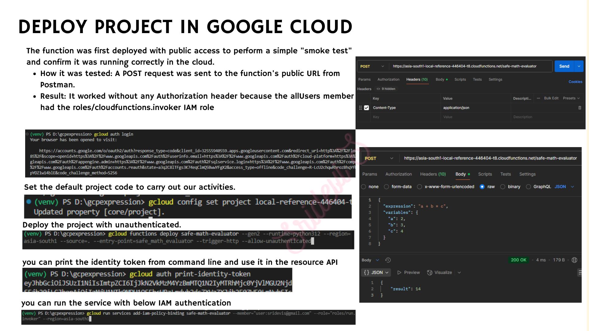Click the curly braces JSON format icon
The width and height of the screenshot is (589, 331).
click(x=367, y=272)
